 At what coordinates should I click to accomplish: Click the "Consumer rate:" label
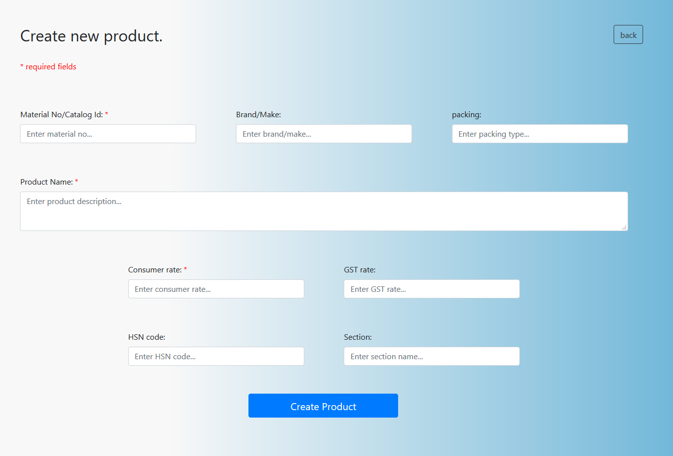(x=155, y=270)
